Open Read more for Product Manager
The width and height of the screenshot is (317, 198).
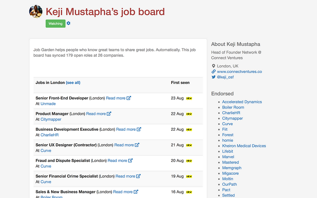pos(96,114)
